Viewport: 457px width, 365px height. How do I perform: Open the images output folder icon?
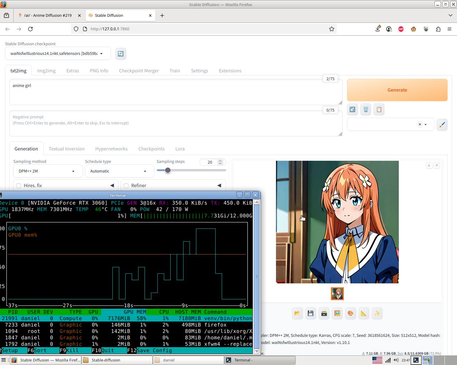297,313
